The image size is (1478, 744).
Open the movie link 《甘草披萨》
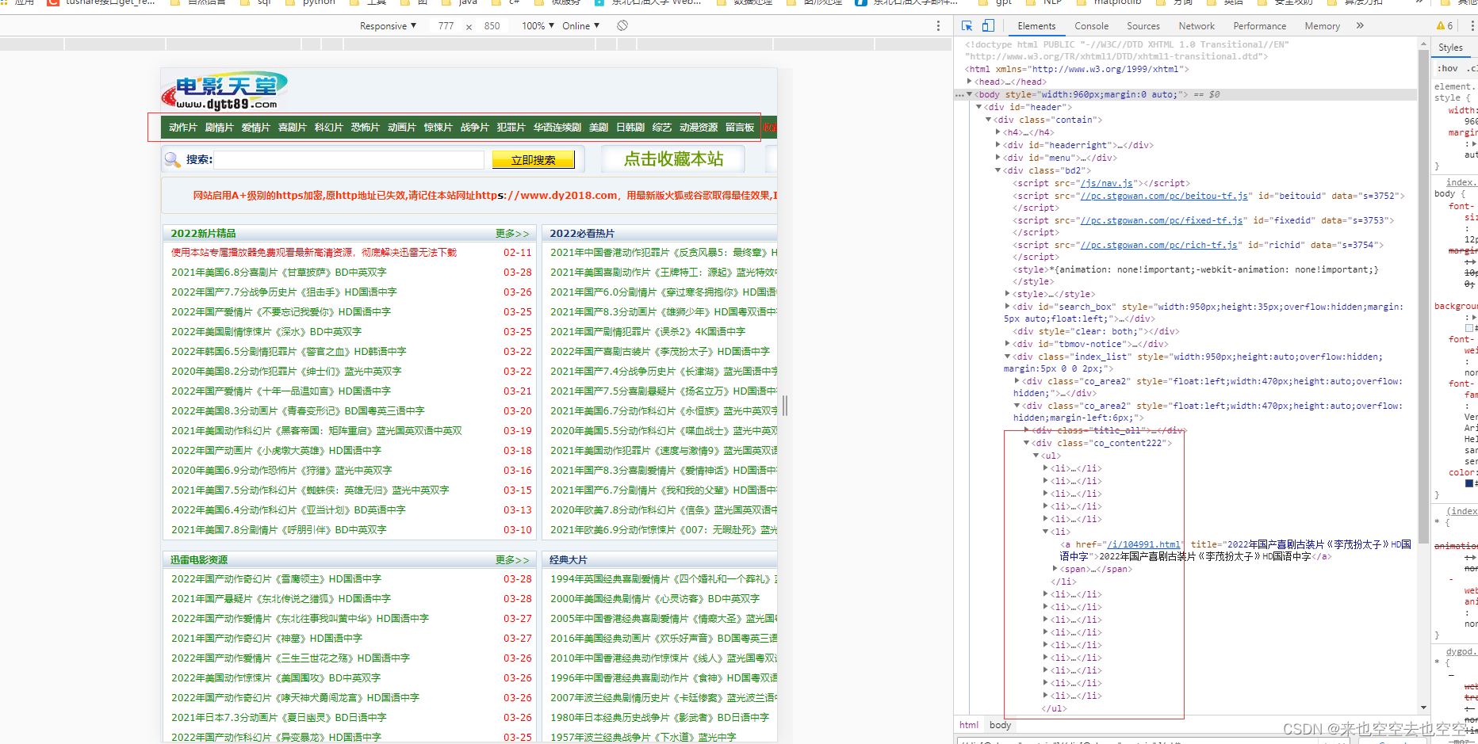coord(279,272)
